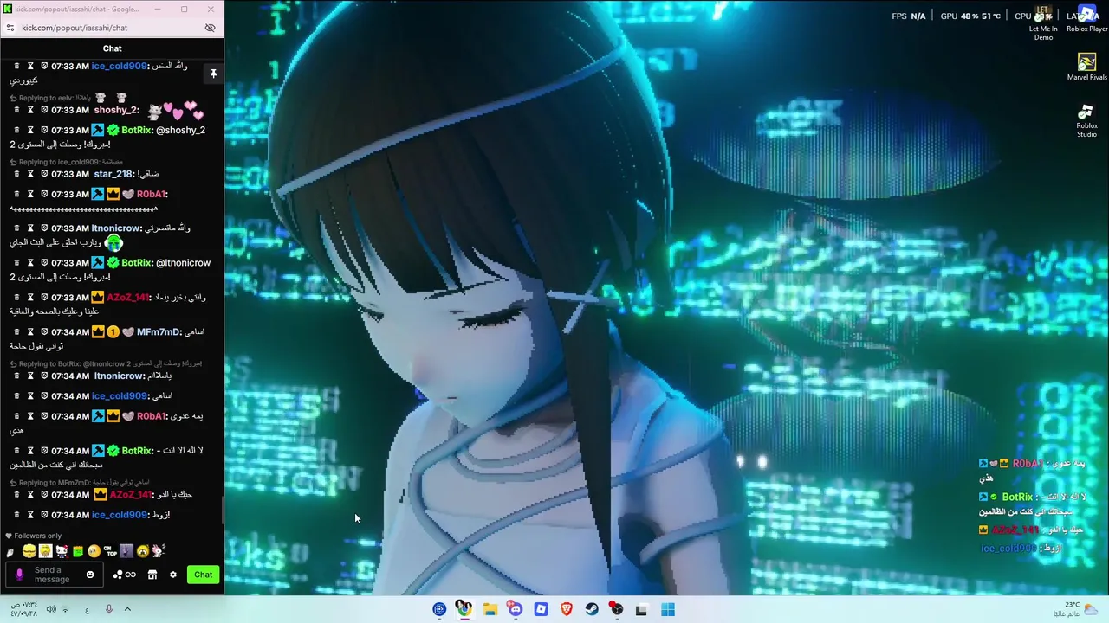The height and width of the screenshot is (623, 1109).
Task: Click the kick.com popout chat URL
Action: point(75,28)
